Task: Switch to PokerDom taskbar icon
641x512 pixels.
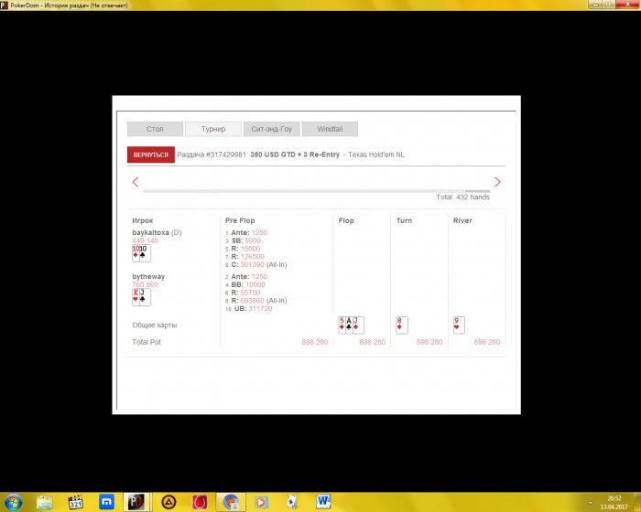Action: (x=136, y=502)
